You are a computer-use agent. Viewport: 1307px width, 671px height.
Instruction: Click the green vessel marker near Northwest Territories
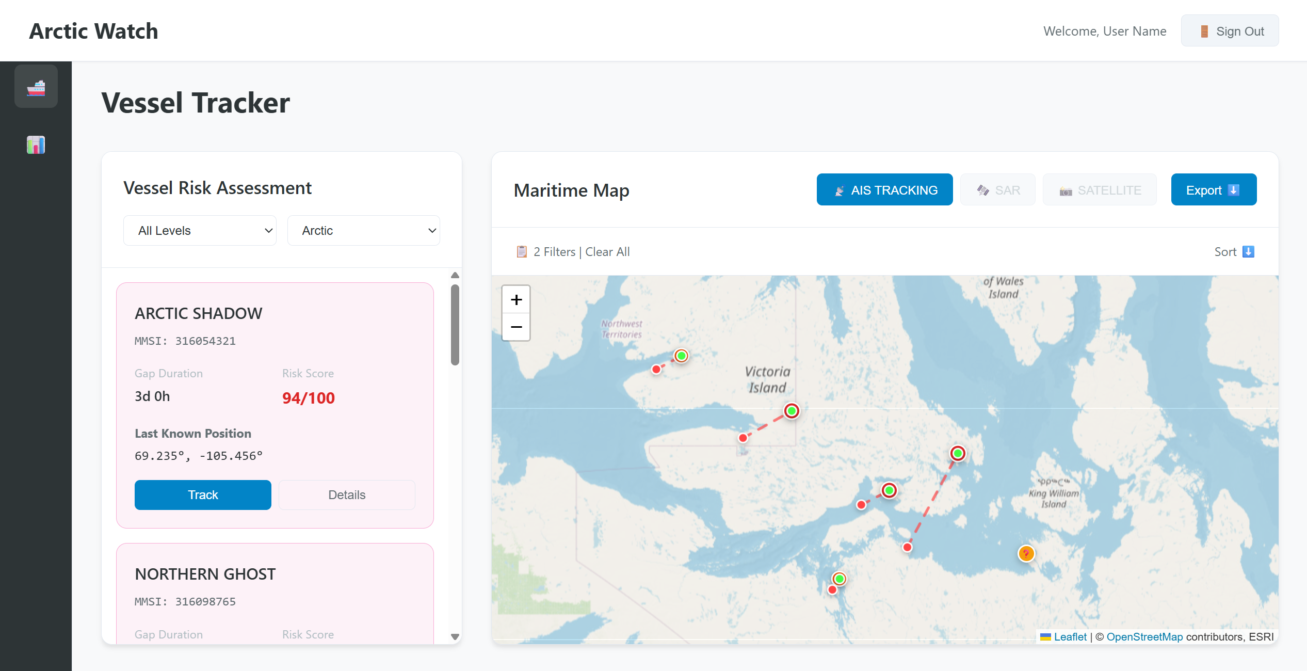(x=681, y=356)
